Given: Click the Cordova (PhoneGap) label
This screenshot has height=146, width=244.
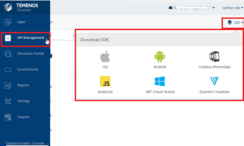Looking at the screenshot, I should tap(214, 67).
